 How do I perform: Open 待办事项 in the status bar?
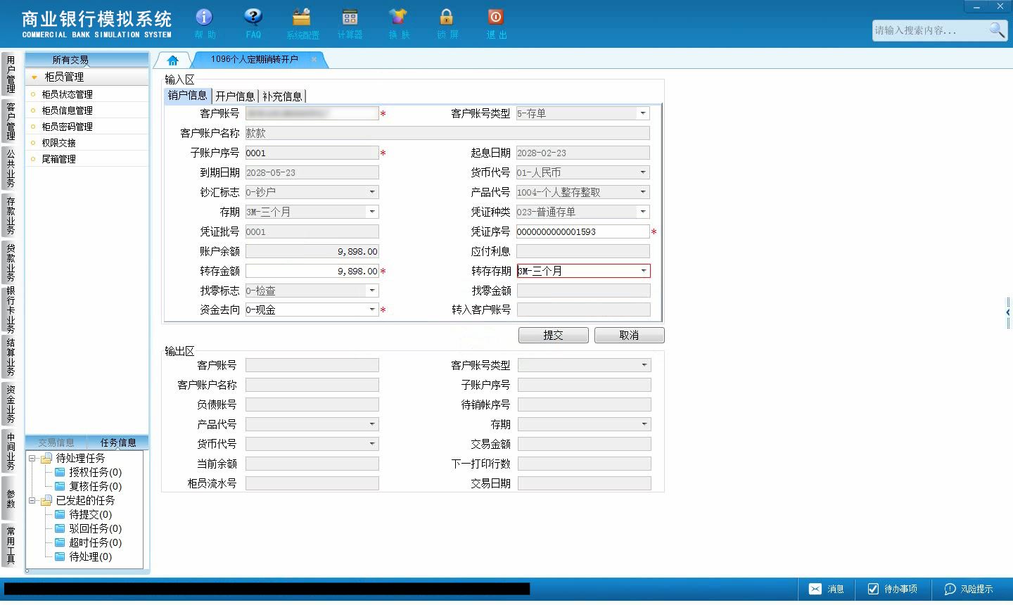(893, 590)
